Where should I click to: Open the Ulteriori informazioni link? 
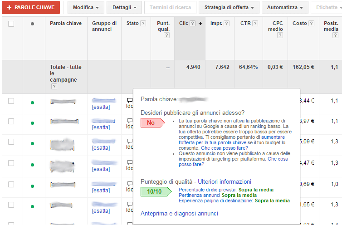(x=225, y=181)
